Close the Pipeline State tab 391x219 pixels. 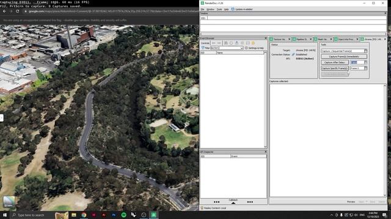311,39
